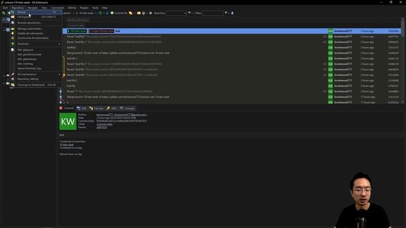Screen dimensions: 406x228
Task: Click the KW avatar in the selected top row
Action: [331, 31]
